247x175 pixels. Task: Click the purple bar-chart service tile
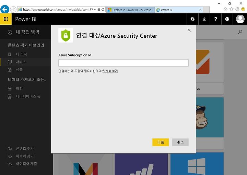coord(141,164)
